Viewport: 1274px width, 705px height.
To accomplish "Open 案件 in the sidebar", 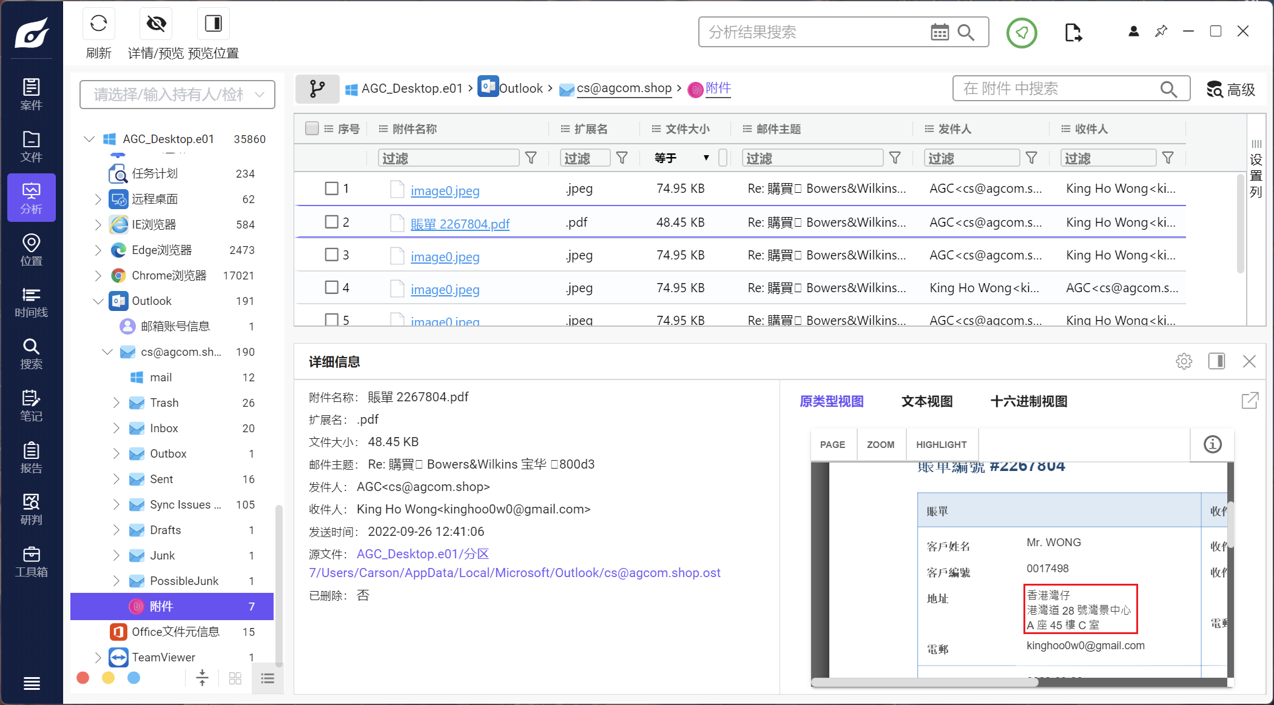I will pos(32,94).
